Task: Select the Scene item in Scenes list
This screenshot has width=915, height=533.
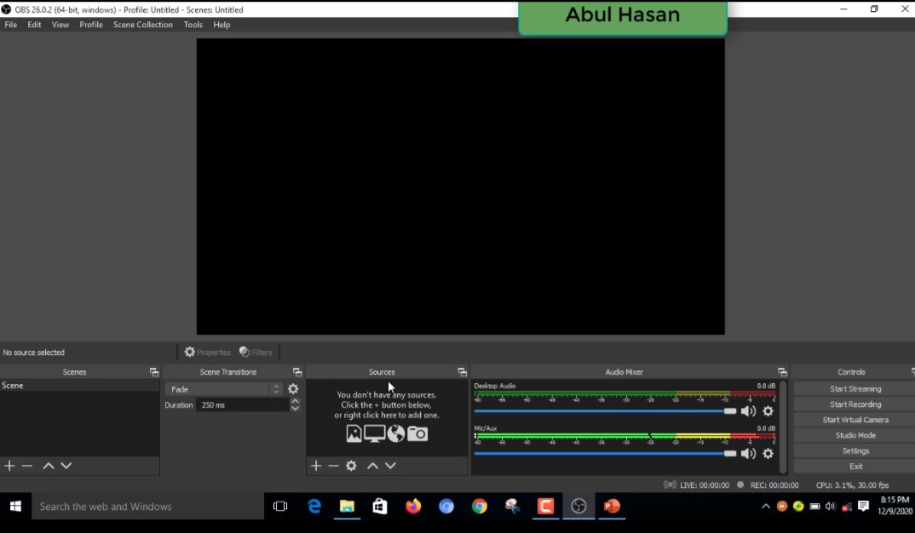Action: tap(79, 386)
